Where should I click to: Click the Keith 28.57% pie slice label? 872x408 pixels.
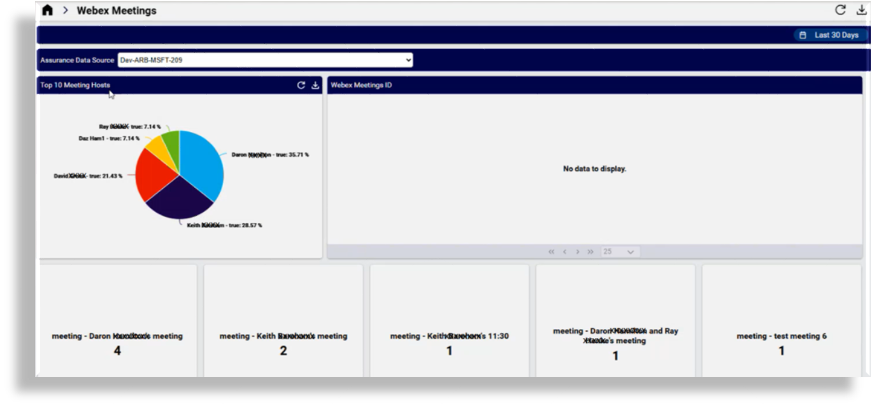coord(223,224)
